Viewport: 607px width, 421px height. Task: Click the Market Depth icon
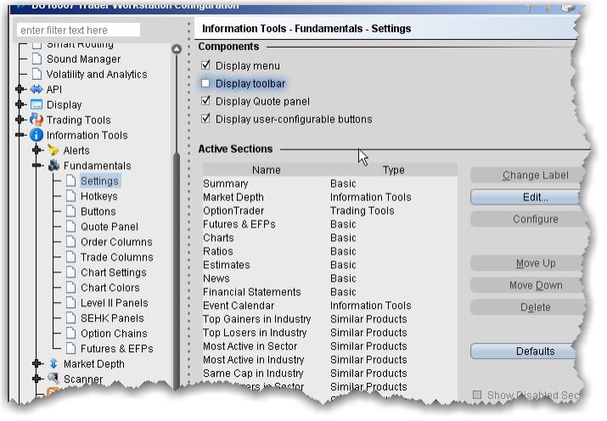[53, 364]
